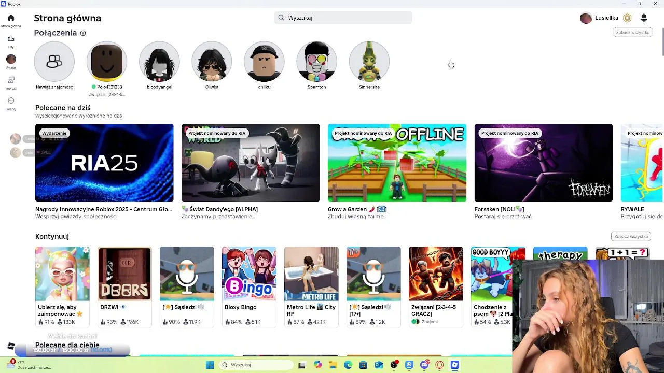Screen dimensions: 664x373
Task: Open friend Oliwka's avatar
Action: (212, 62)
